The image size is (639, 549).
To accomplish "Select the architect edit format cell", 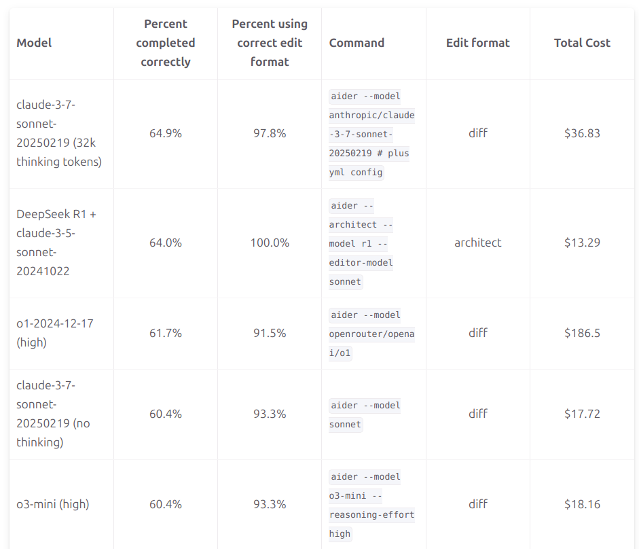I will 477,243.
